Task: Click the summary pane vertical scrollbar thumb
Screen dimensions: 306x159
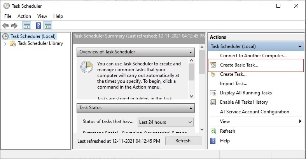Action: [202, 62]
